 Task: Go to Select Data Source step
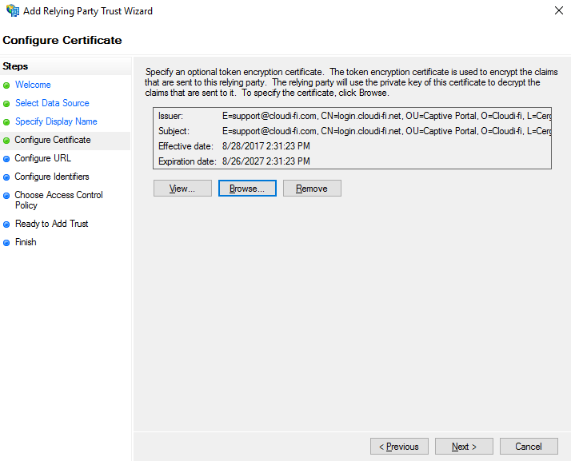52,103
